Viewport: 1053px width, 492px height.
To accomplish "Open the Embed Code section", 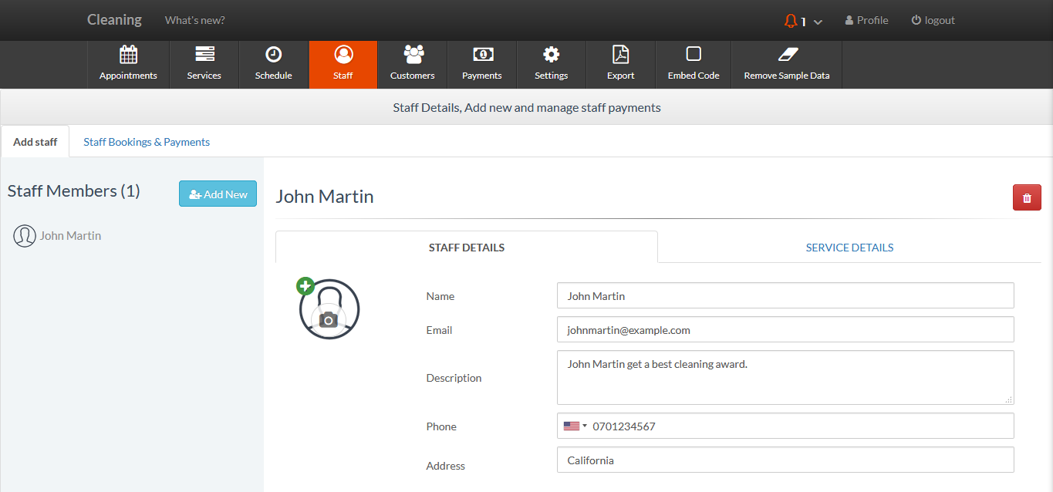I will pyautogui.click(x=694, y=65).
